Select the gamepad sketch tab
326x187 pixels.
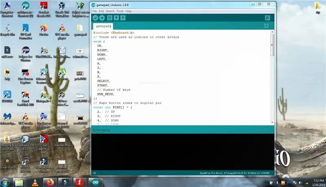point(104,26)
